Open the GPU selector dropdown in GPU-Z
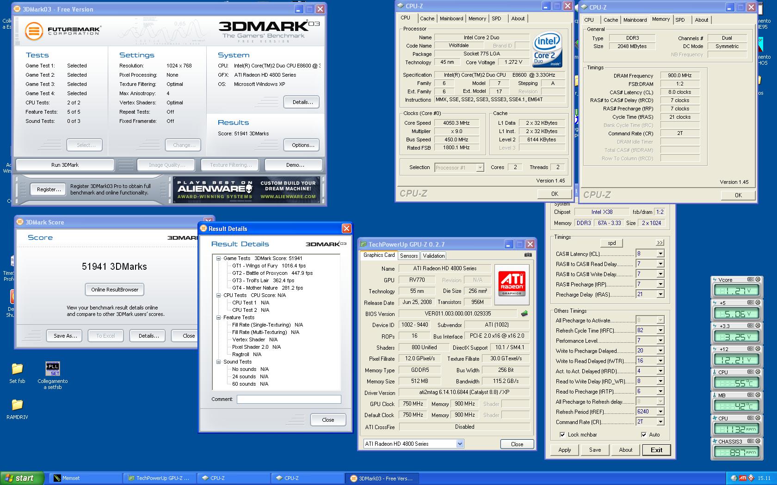Image resolution: width=777 pixels, height=485 pixels. [x=460, y=444]
